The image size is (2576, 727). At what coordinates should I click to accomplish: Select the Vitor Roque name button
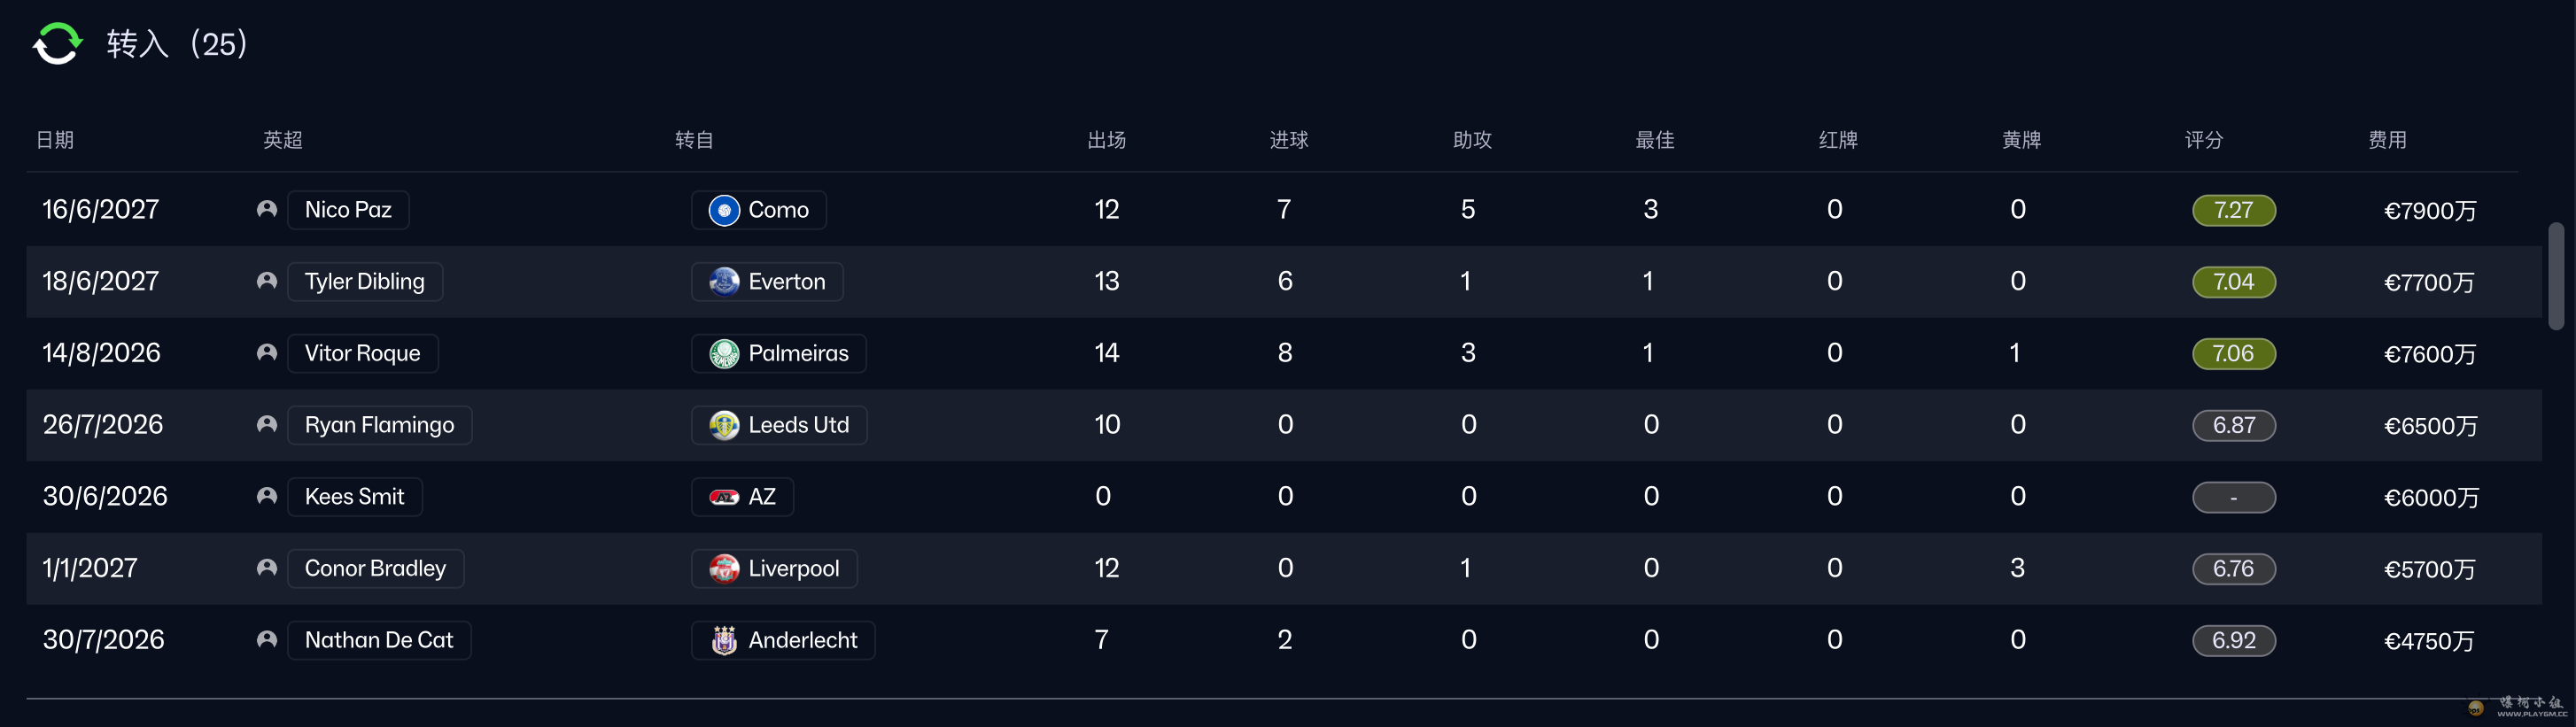coord(362,354)
